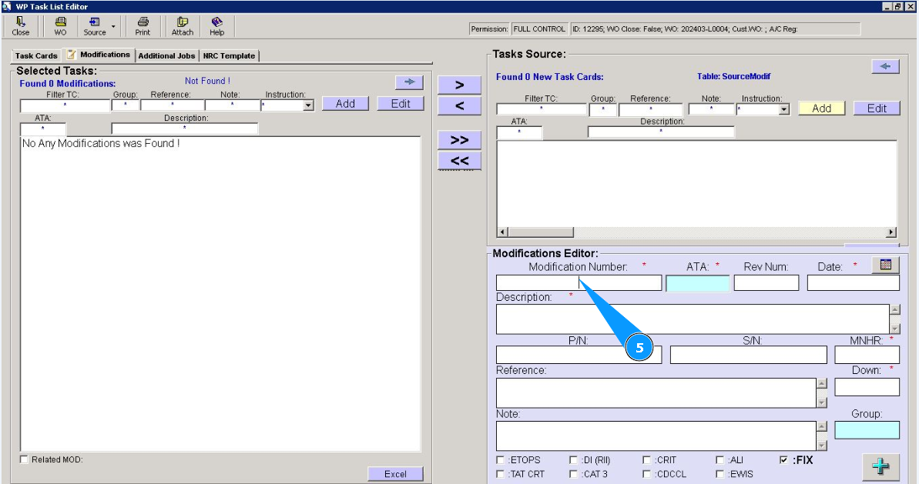Toggle the Related MOD checkbox

pos(25,460)
